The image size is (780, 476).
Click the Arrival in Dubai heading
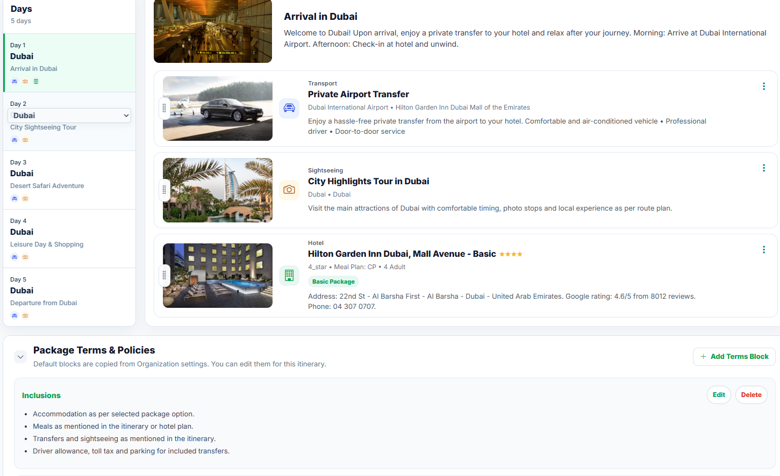[x=320, y=17]
